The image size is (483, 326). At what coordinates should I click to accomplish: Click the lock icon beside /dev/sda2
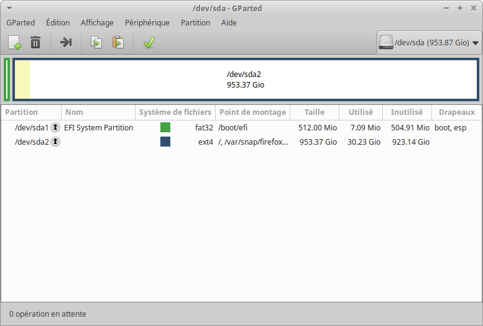click(x=55, y=142)
